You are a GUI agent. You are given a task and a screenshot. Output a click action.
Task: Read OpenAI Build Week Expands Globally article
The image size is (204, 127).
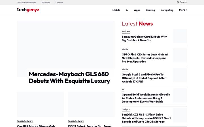pyautogui.click(x=146, y=98)
